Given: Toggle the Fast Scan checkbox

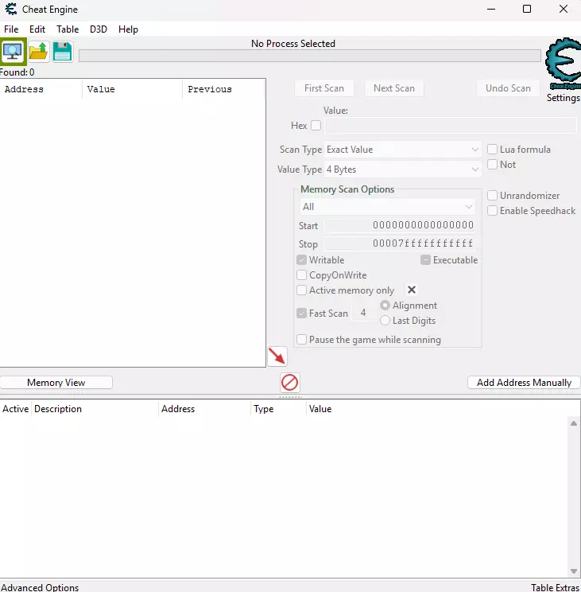Looking at the screenshot, I should click(x=301, y=314).
